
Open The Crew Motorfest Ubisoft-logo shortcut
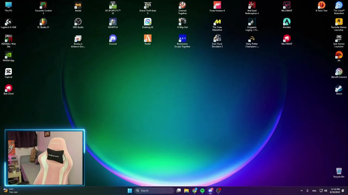[339, 8]
